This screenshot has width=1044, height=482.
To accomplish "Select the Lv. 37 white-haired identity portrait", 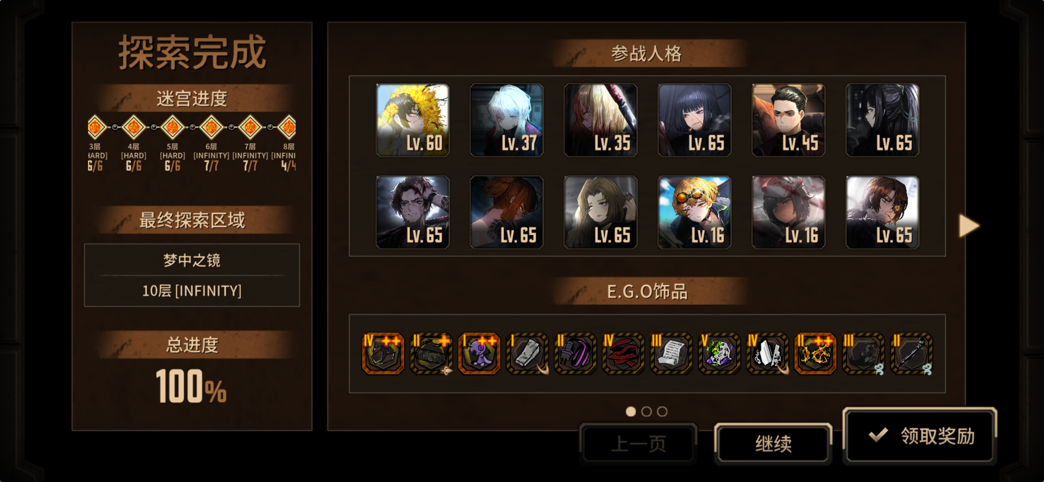I will [506, 120].
